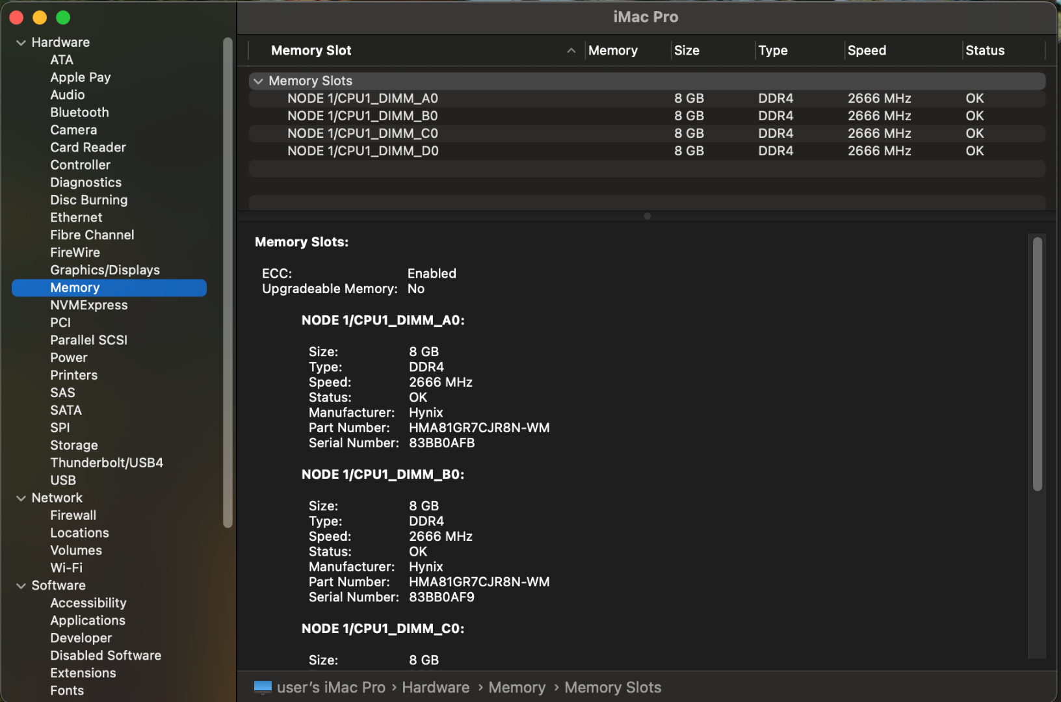
Task: Open Developer software section
Action: [x=81, y=639]
